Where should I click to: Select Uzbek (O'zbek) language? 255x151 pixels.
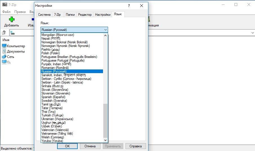(72, 126)
